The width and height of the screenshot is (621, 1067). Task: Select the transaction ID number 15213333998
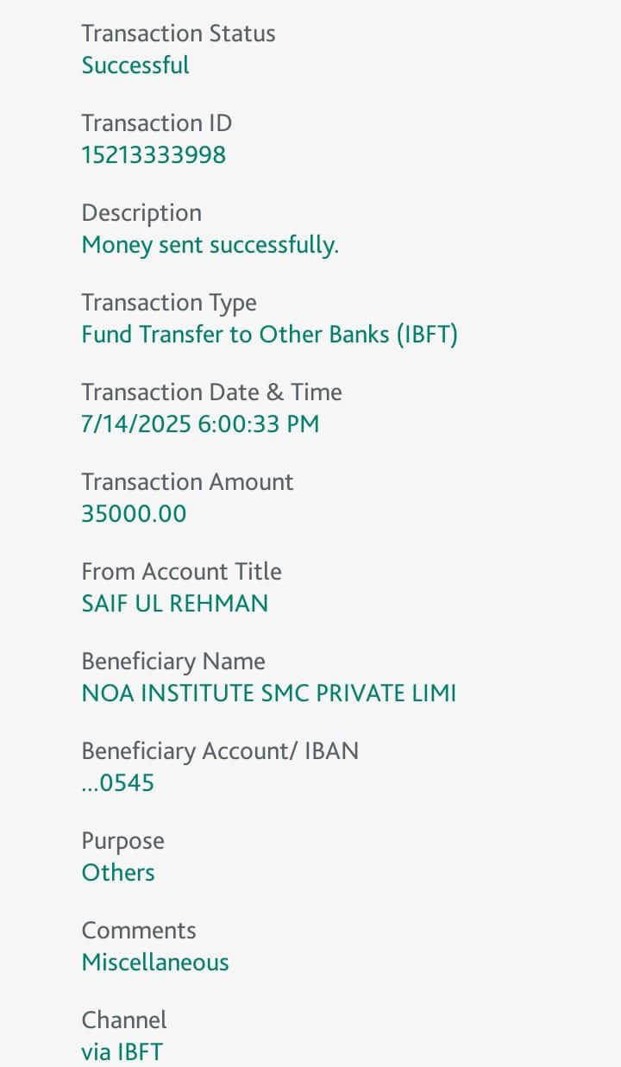[x=154, y=155]
